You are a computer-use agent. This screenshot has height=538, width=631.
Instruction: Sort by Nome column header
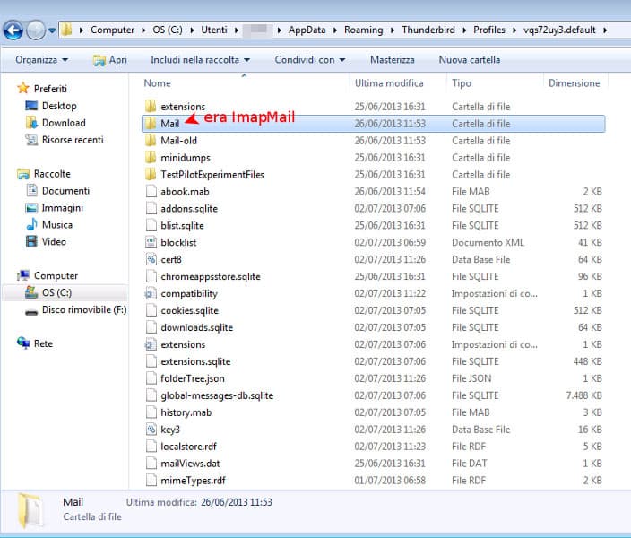coord(158,83)
